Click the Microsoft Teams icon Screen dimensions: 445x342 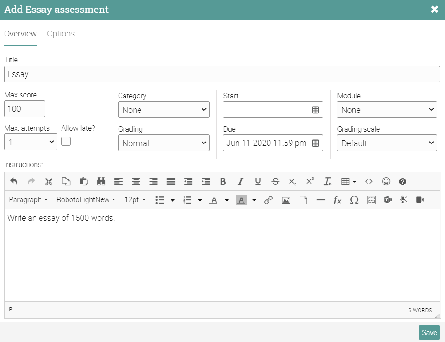(388, 200)
